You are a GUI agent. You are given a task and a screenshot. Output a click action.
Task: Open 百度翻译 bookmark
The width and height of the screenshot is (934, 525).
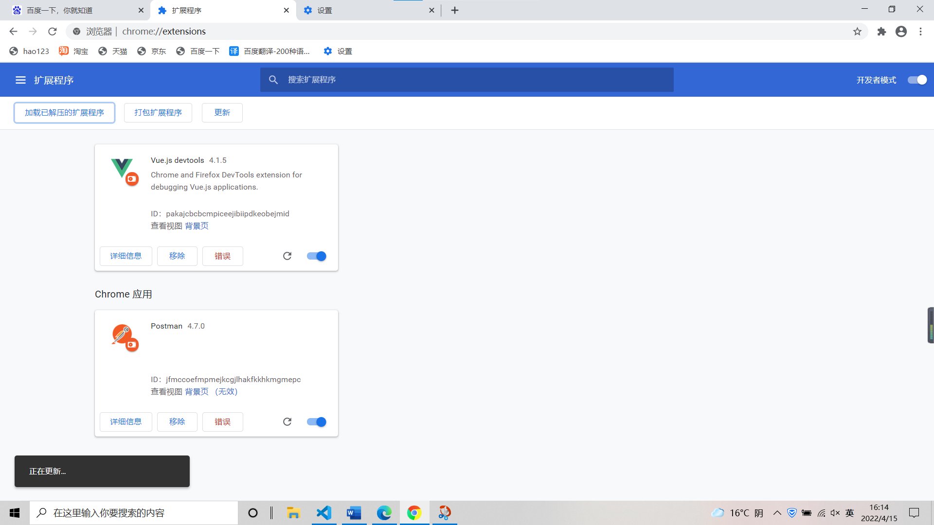pyautogui.click(x=270, y=51)
